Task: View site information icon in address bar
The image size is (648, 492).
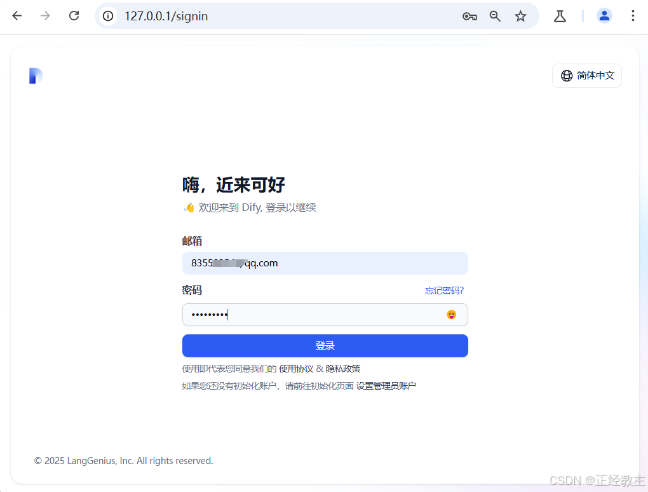Action: click(108, 16)
